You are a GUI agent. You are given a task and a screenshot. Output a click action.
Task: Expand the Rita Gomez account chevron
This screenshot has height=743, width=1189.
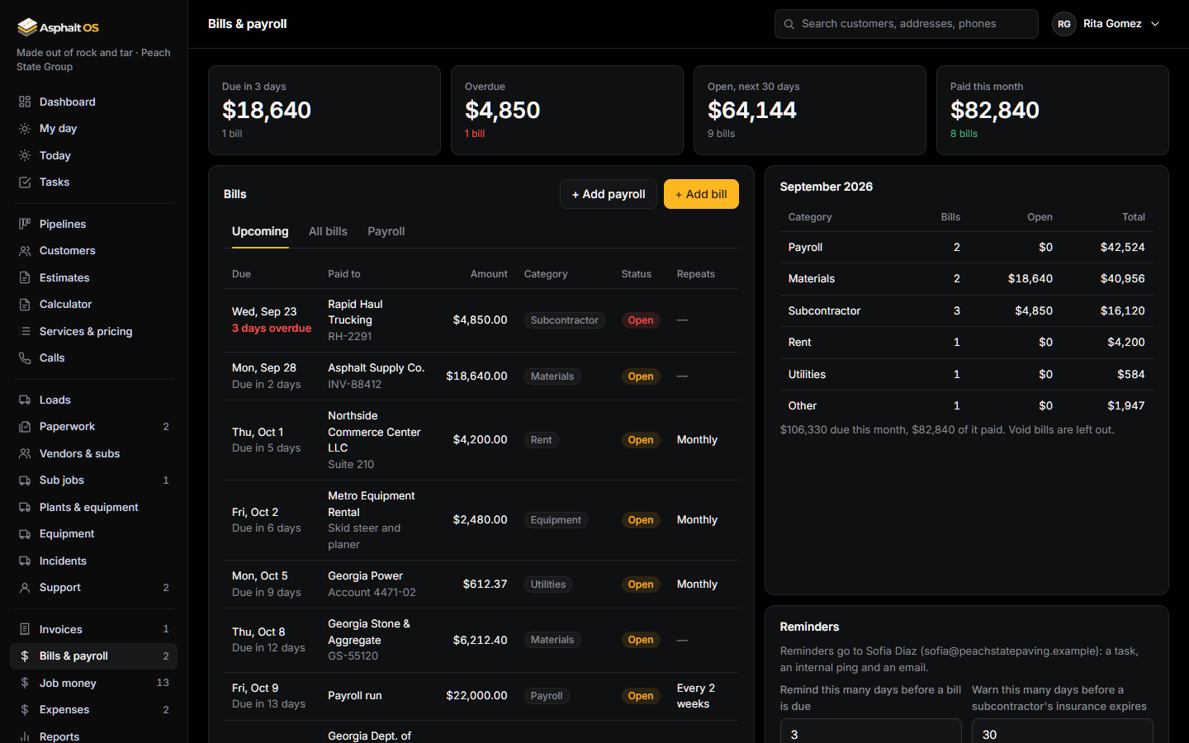1155,24
